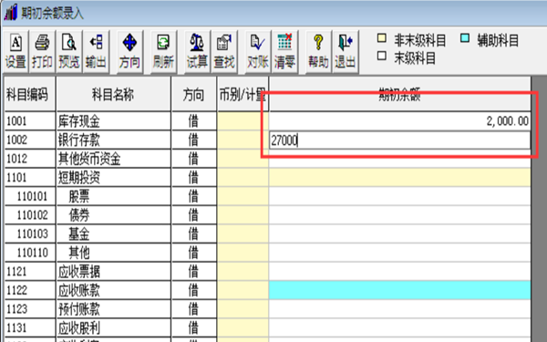Click the balance cell for 股票
The height and width of the screenshot is (342, 547).
coord(400,196)
